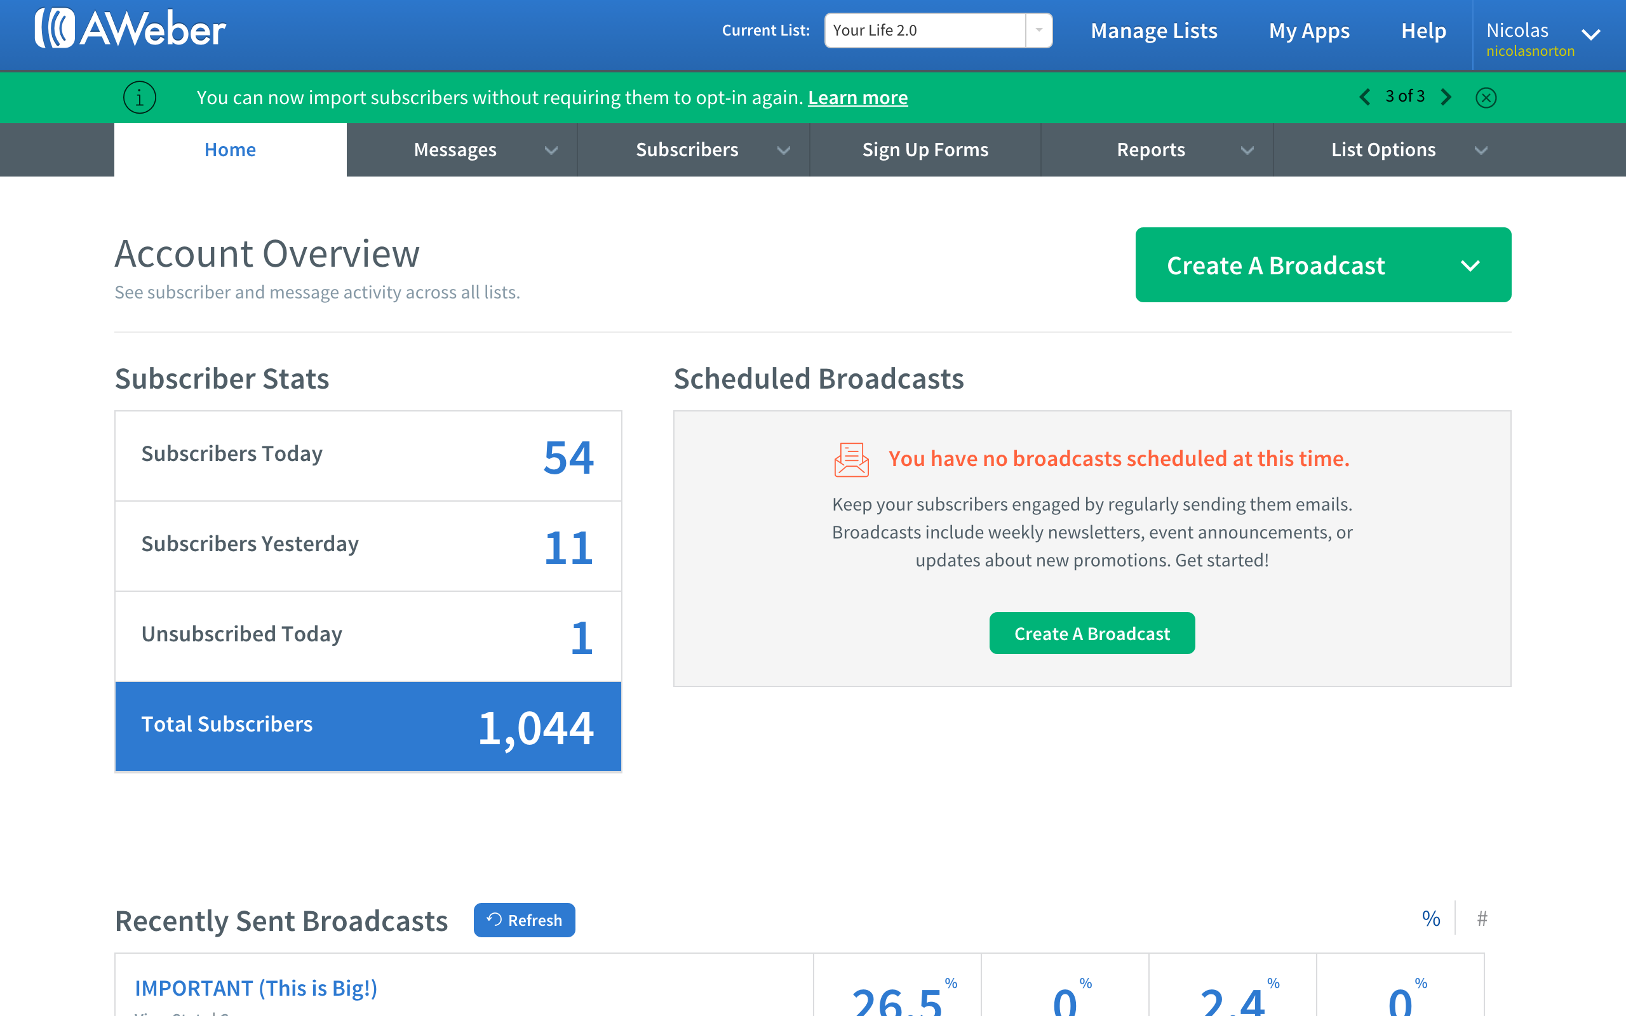Open the Current List dropdown

point(1038,30)
